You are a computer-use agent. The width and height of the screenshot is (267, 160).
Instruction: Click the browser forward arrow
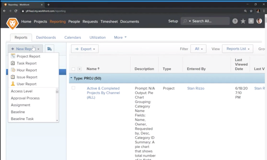pos(10,11)
